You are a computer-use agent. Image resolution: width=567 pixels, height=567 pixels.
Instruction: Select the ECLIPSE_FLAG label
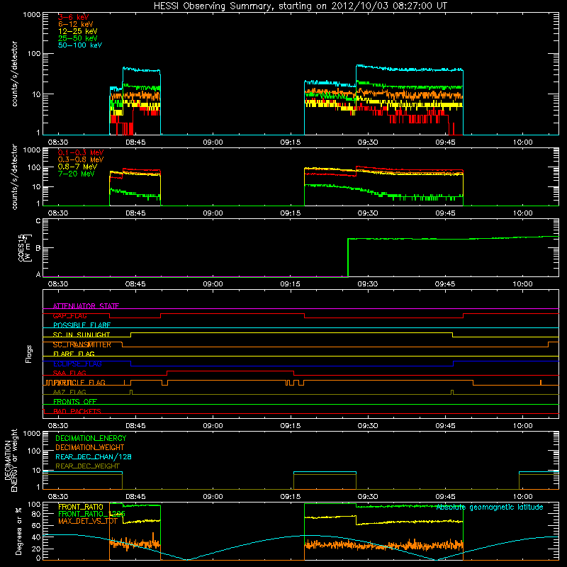[x=77, y=364]
